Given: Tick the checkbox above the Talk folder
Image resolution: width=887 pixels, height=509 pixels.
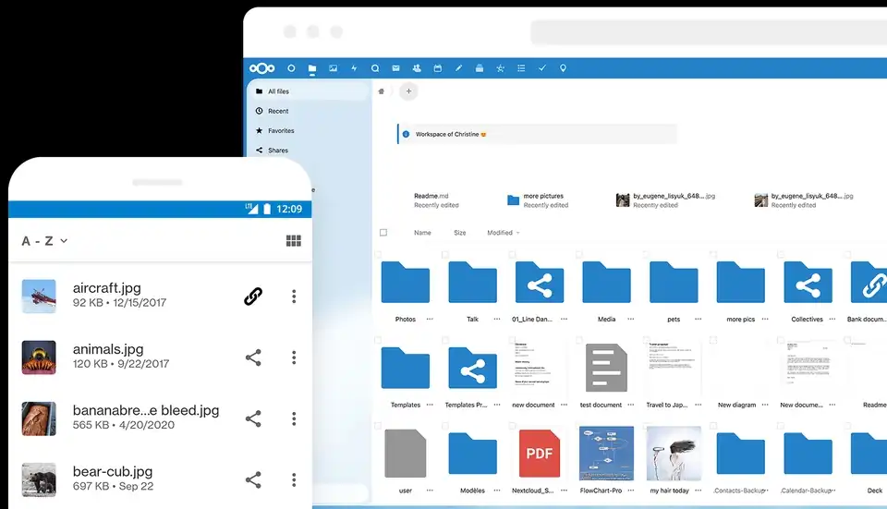Looking at the screenshot, I should point(445,255).
